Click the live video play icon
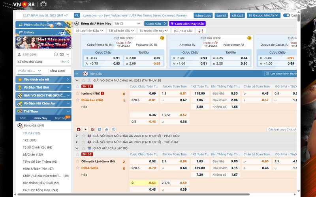This screenshot has width=316, height=197. coord(86,129)
